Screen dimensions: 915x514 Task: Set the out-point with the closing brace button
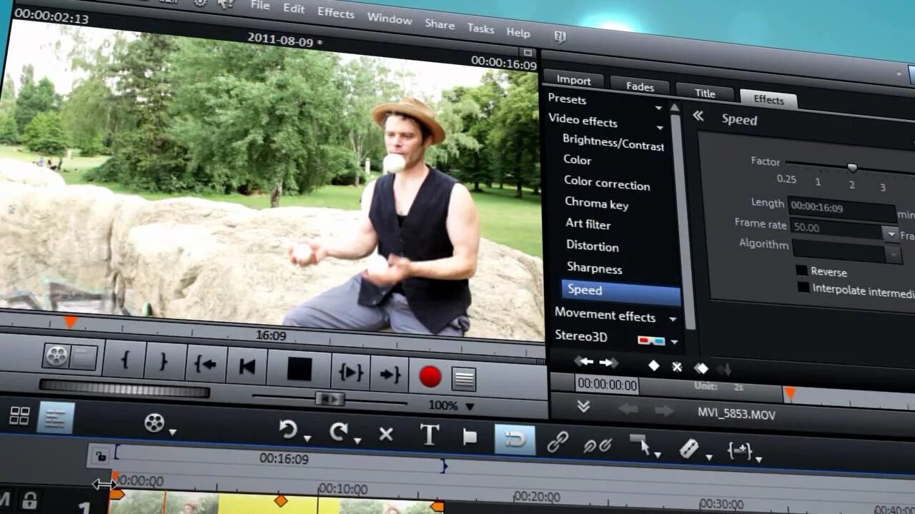pos(164,362)
